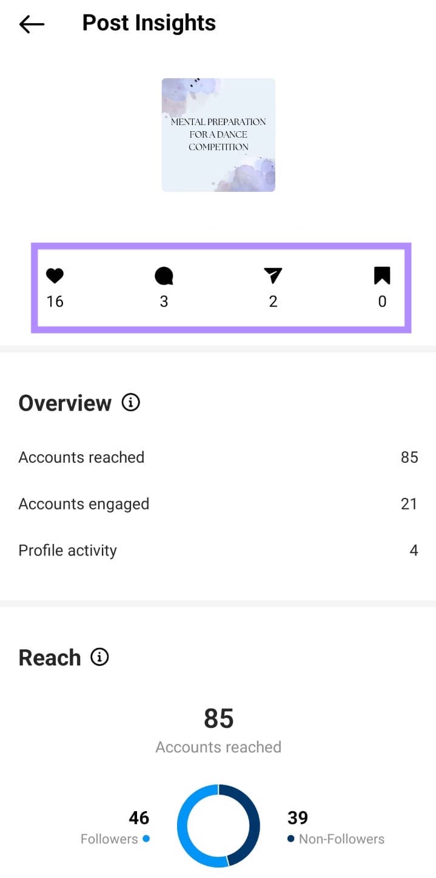
Task: Click the Profile activity count of 4
Action: pyautogui.click(x=414, y=550)
